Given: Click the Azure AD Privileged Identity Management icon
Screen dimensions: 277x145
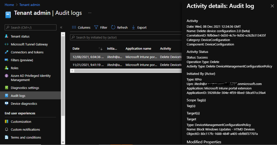Looking at the screenshot, I should [6, 76].
